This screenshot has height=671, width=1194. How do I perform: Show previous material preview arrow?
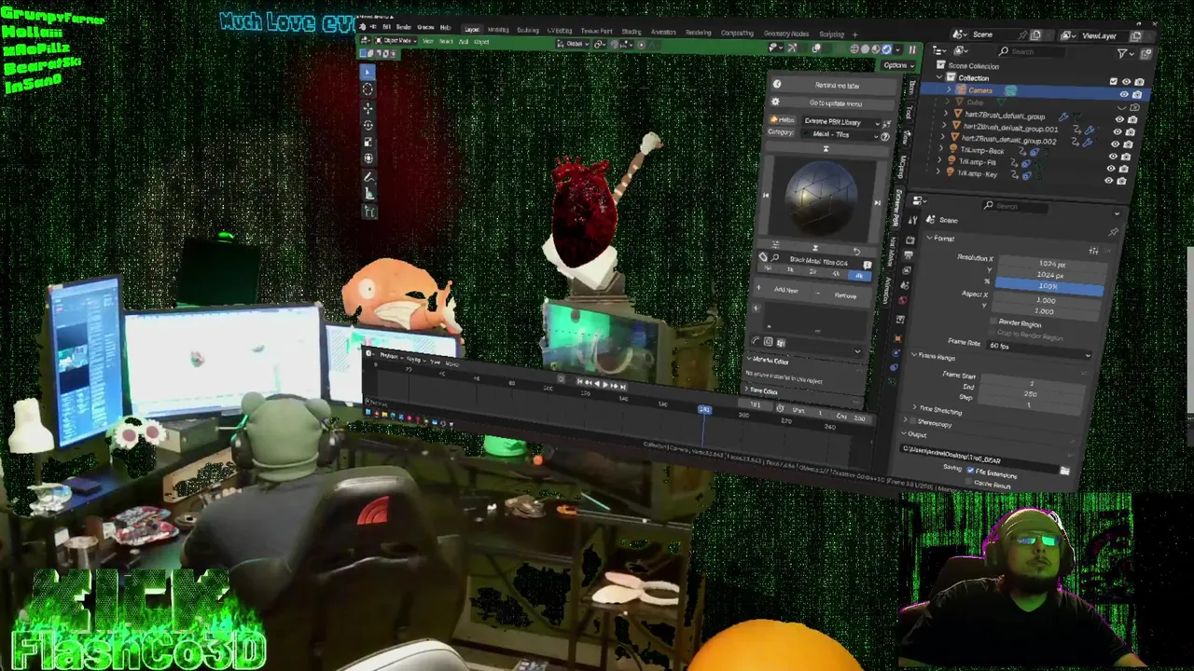click(766, 195)
